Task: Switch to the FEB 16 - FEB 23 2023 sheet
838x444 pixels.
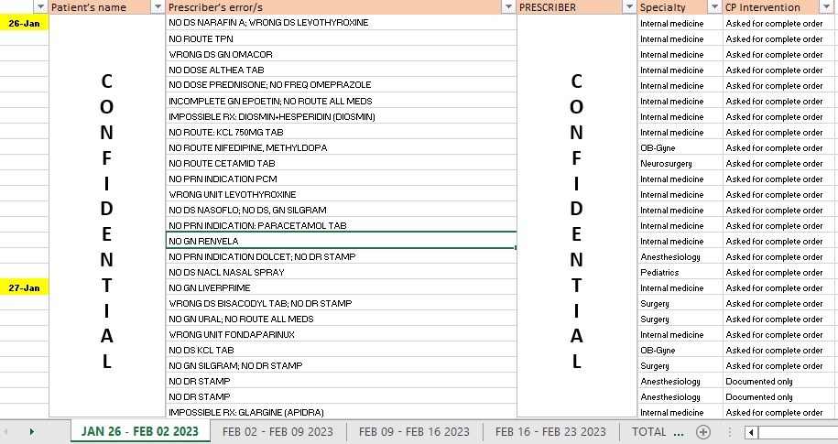Action: pyautogui.click(x=550, y=432)
